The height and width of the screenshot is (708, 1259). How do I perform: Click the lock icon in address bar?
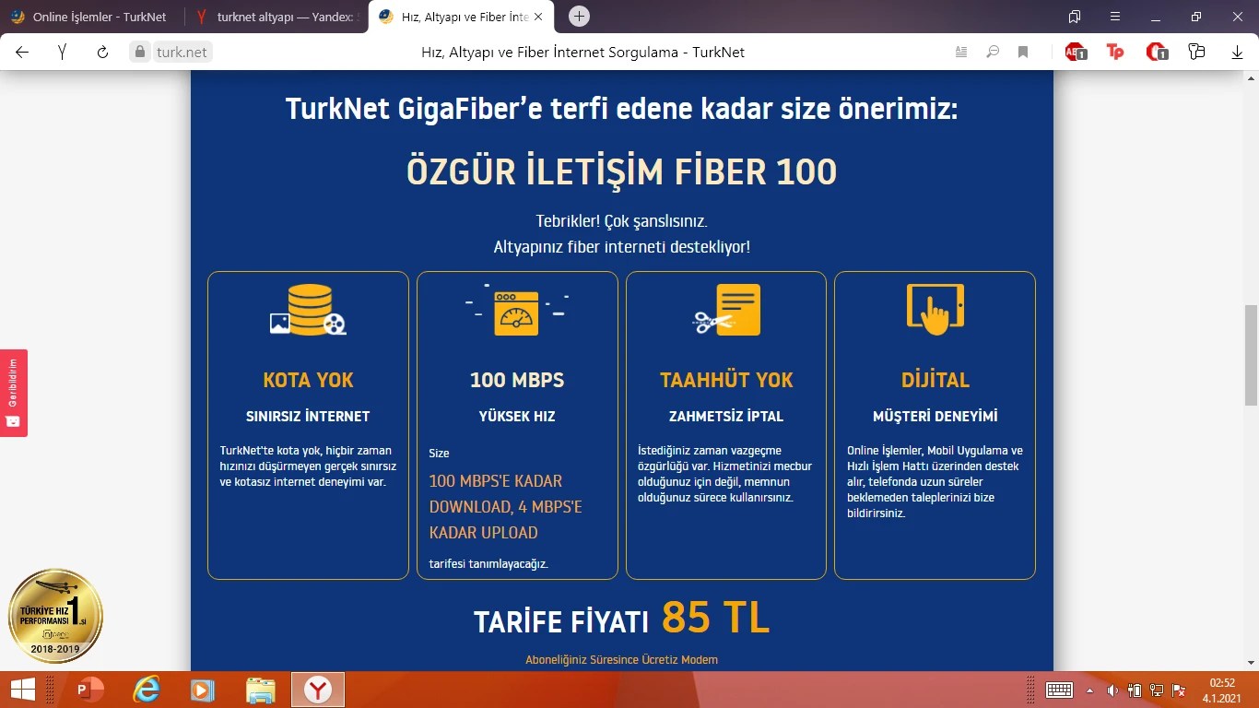(x=140, y=53)
